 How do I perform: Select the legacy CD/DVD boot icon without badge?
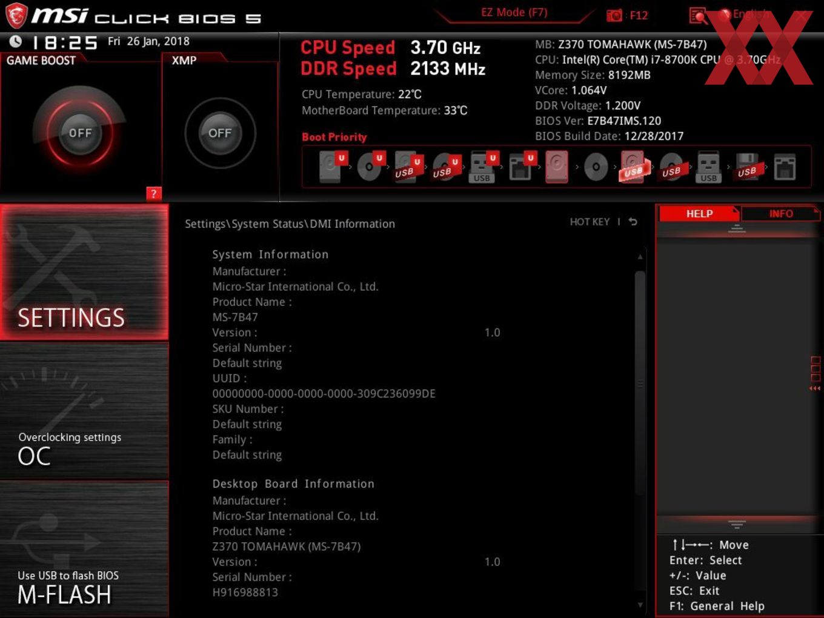tap(596, 167)
